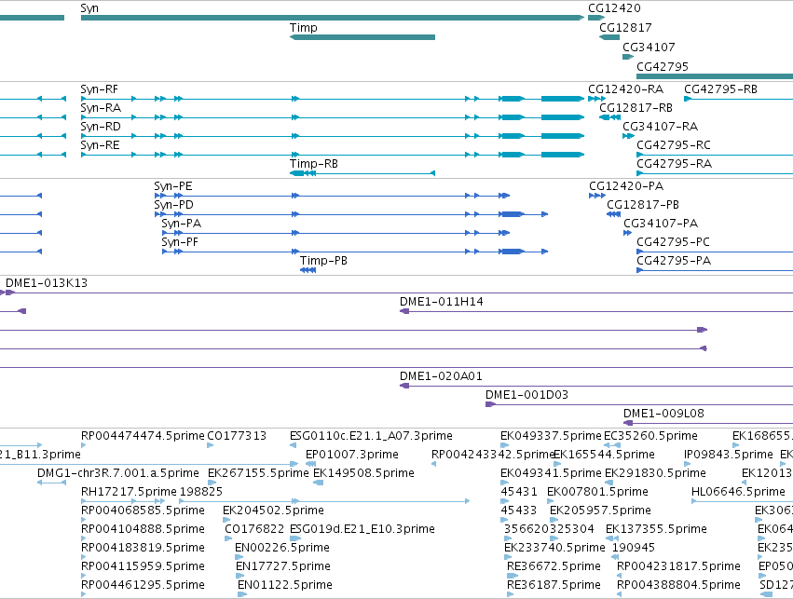The height and width of the screenshot is (599, 793).
Task: Select the DME1-011H14 clone label
Action: [x=441, y=302]
